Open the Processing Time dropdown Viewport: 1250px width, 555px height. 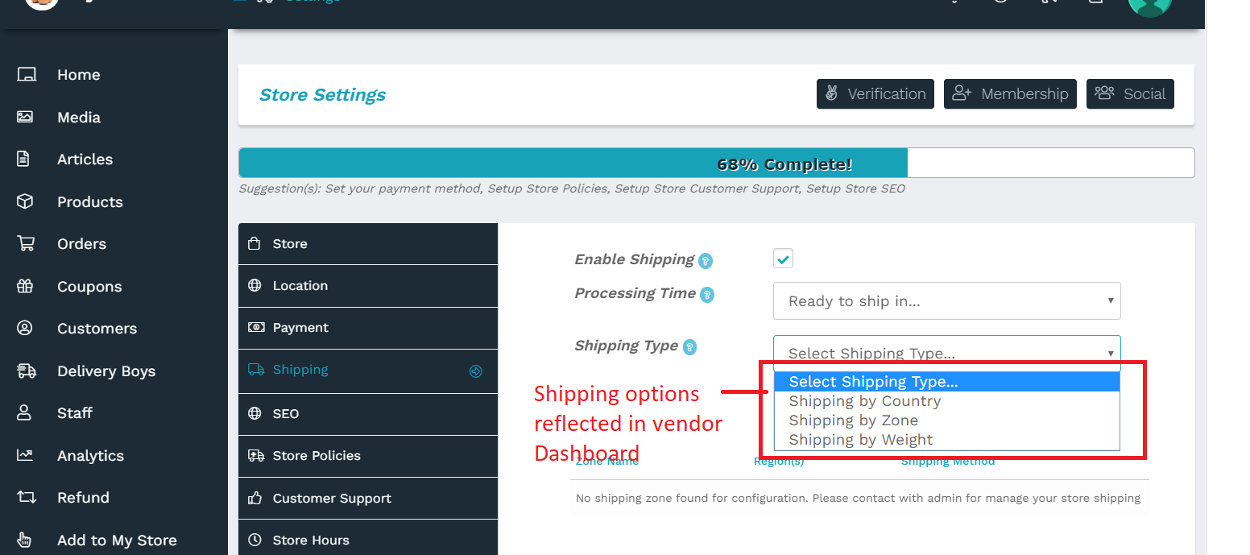(946, 300)
